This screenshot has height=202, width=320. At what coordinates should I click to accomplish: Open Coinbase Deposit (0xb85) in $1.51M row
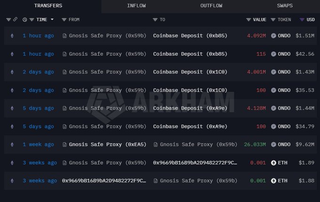click(x=190, y=36)
